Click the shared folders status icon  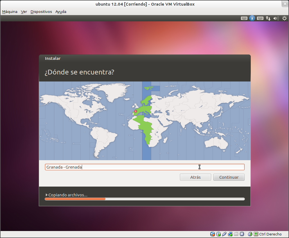point(236,234)
